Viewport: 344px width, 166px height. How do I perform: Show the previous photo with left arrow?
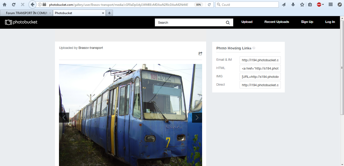point(64,118)
